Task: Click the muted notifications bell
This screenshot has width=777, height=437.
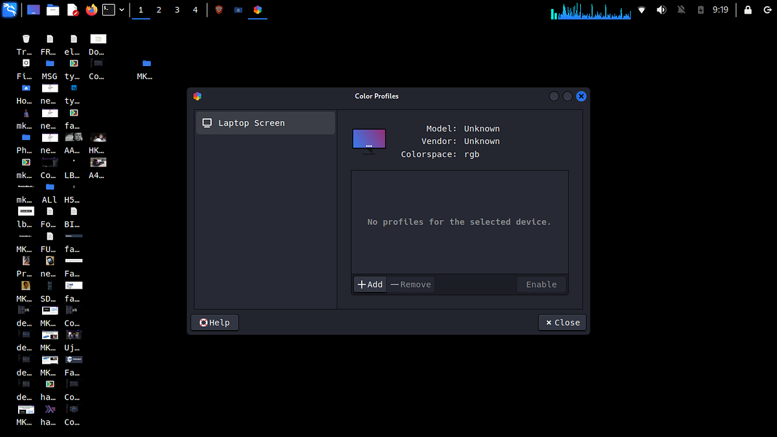Action: coord(681,10)
